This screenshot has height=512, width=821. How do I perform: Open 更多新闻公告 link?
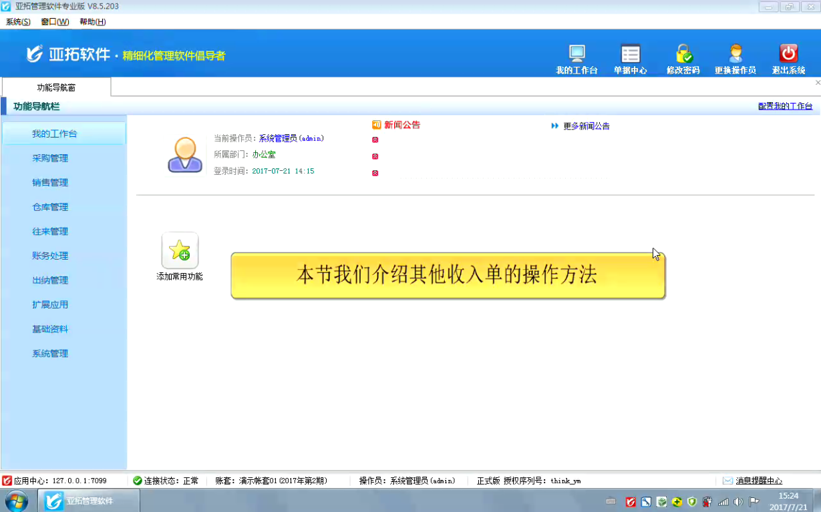(x=586, y=126)
